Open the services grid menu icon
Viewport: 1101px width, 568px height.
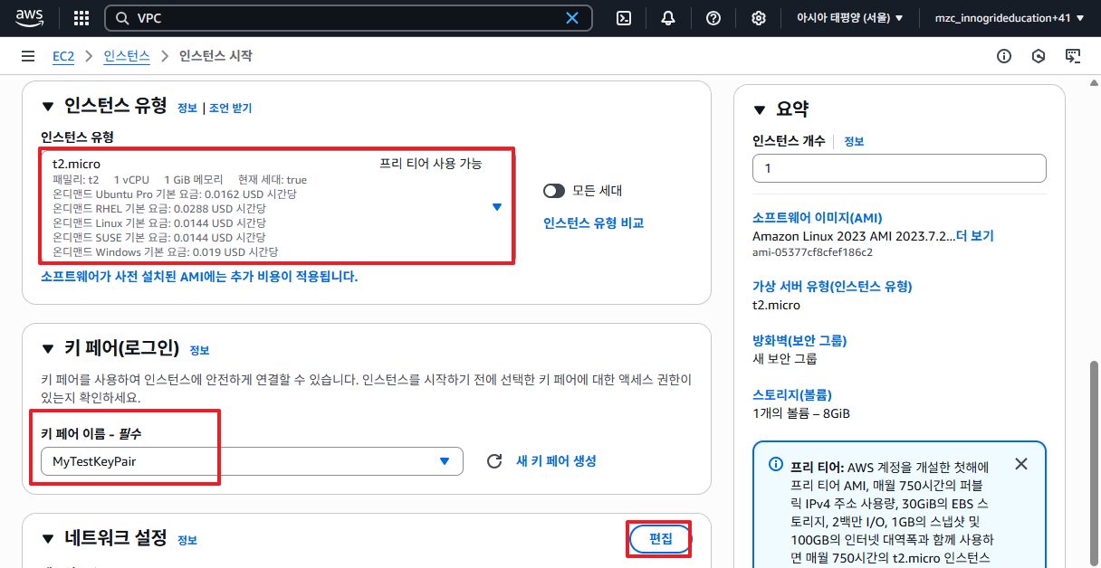81,18
